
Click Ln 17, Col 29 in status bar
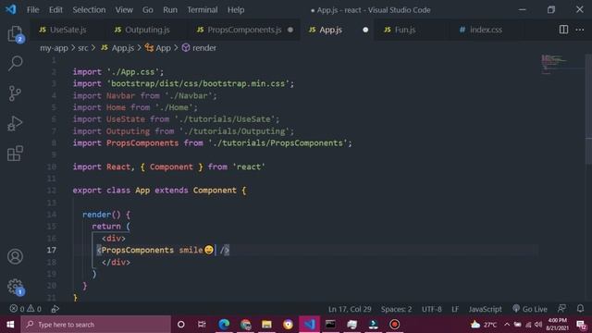pyautogui.click(x=350, y=309)
